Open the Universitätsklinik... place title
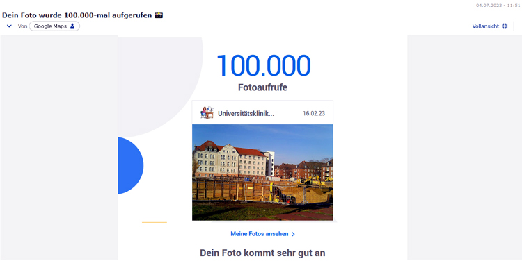The height and width of the screenshot is (261, 522). click(x=246, y=114)
